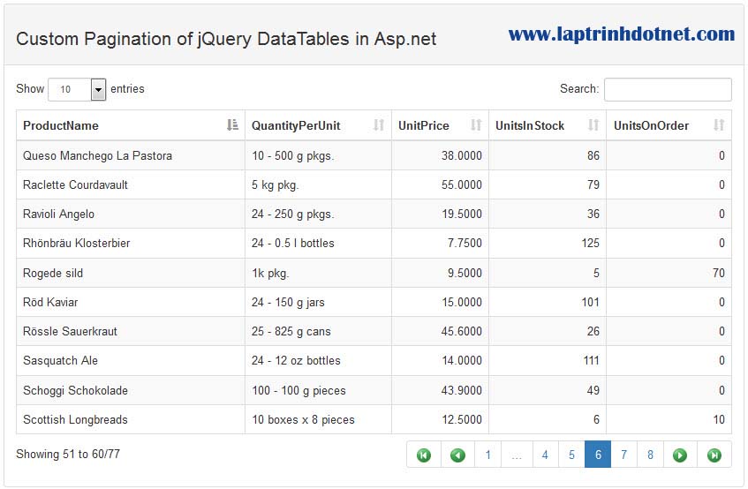Select the Rhönbräu Klosterbier cell
The width and height of the screenshot is (748, 489).
tap(131, 243)
